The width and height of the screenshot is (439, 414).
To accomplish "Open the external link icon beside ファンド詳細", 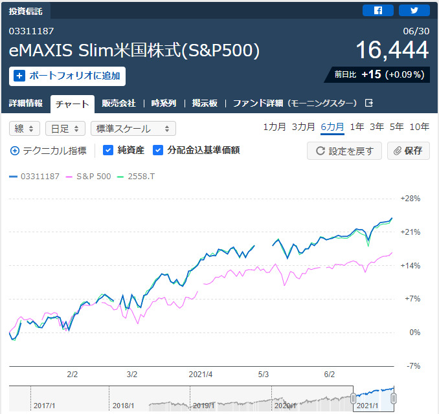I will coord(369,103).
